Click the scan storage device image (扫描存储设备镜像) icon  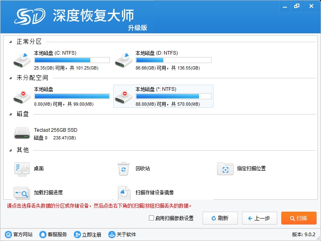click(123, 193)
